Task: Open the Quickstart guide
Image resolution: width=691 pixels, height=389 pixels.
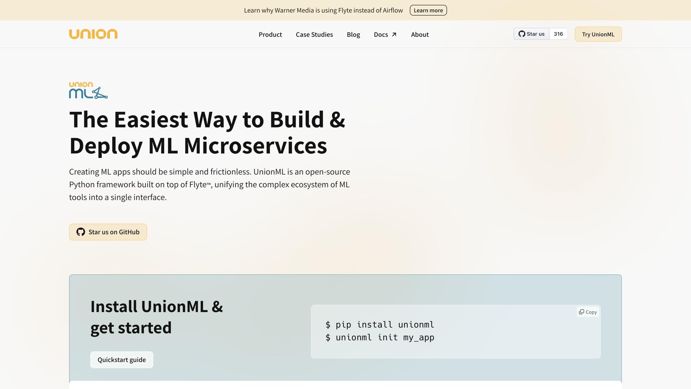Action: 122,359
